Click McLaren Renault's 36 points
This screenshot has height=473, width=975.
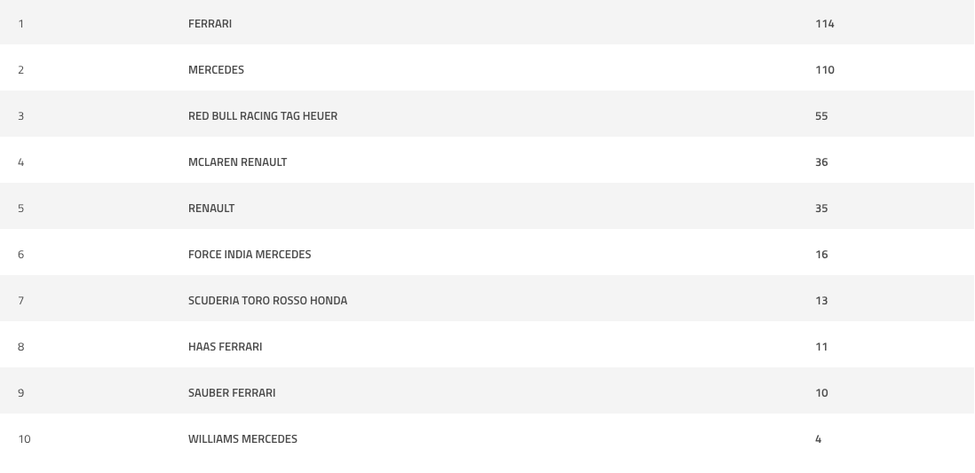(x=821, y=162)
